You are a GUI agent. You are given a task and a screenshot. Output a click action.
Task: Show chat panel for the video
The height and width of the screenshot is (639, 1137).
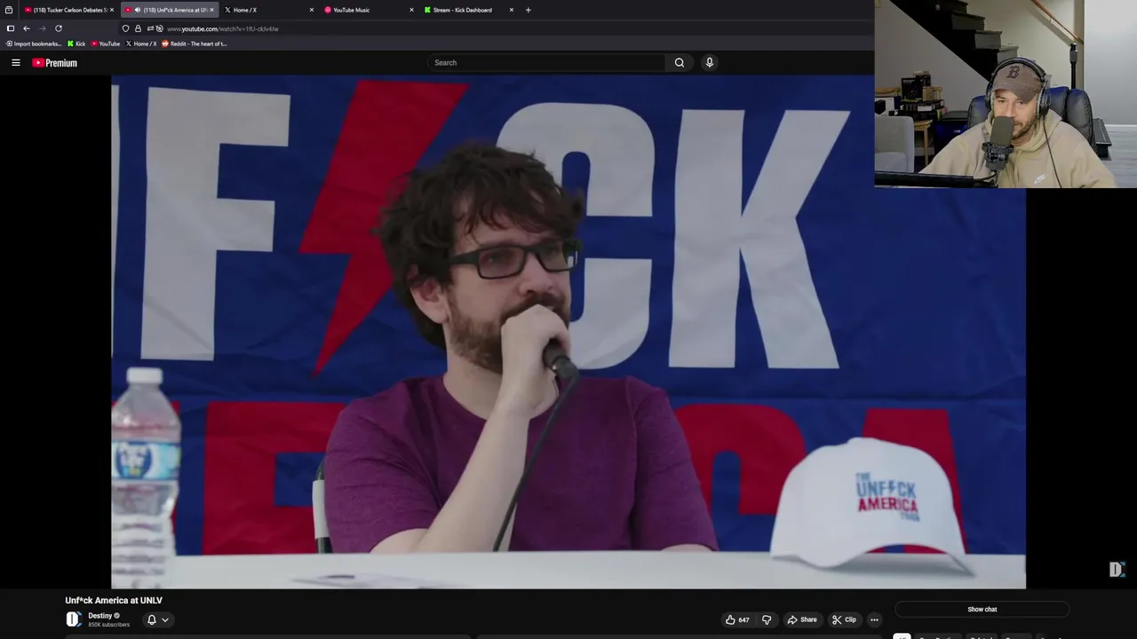982,609
